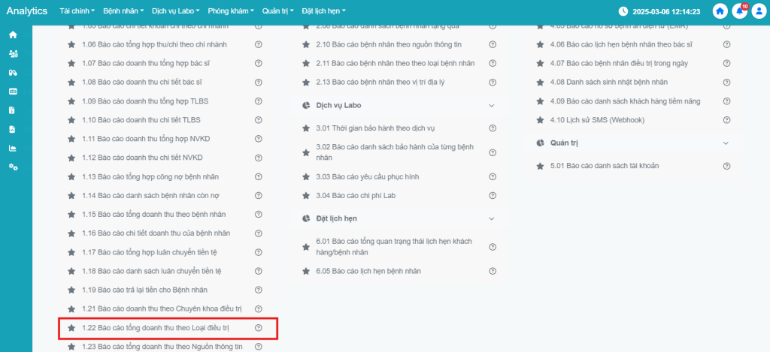The height and width of the screenshot is (352, 770).
Task: Collapse the Đặt lịch hẹn section chevron
Action: [x=492, y=218]
